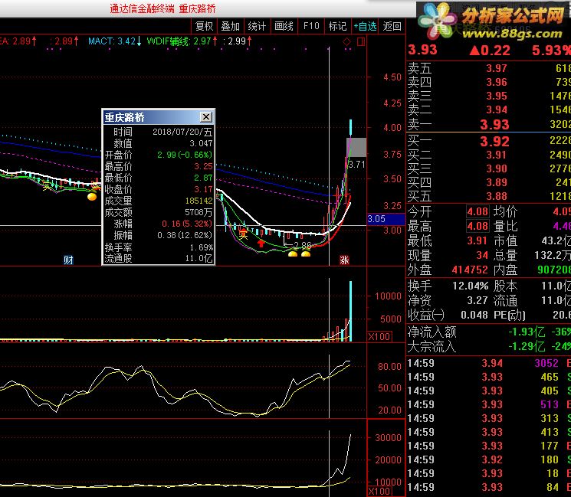Click the red diamond chart icon
571x497 pixels.
(x=346, y=42)
